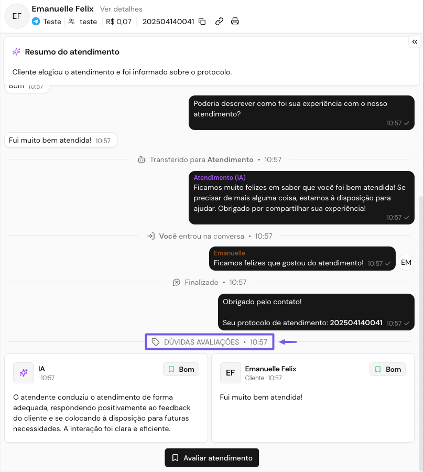Click the EM agent avatar beside message
Image resolution: width=424 pixels, height=472 pixels.
click(406, 262)
